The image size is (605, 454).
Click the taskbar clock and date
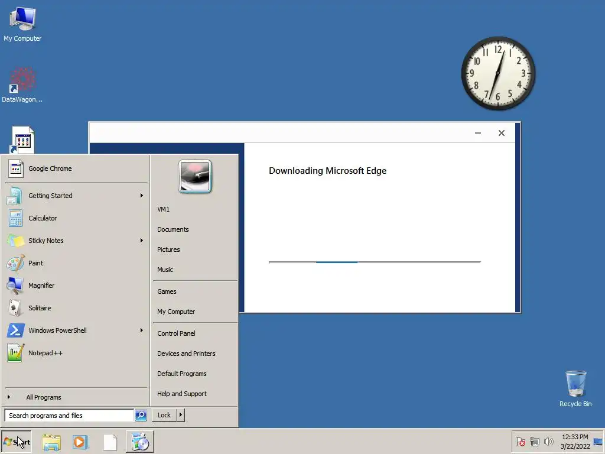(575, 442)
